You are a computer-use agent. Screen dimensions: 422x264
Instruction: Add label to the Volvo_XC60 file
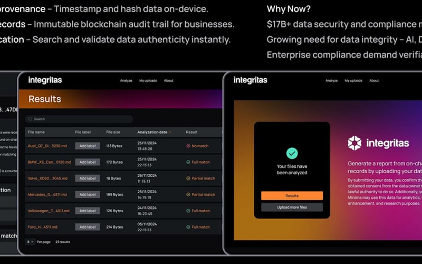88,178
